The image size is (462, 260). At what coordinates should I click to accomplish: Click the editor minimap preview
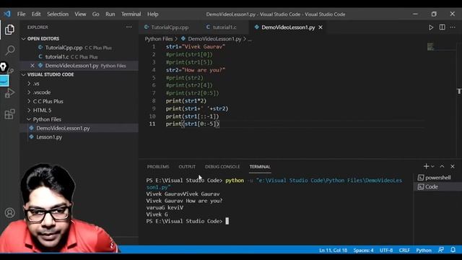(x=430, y=46)
